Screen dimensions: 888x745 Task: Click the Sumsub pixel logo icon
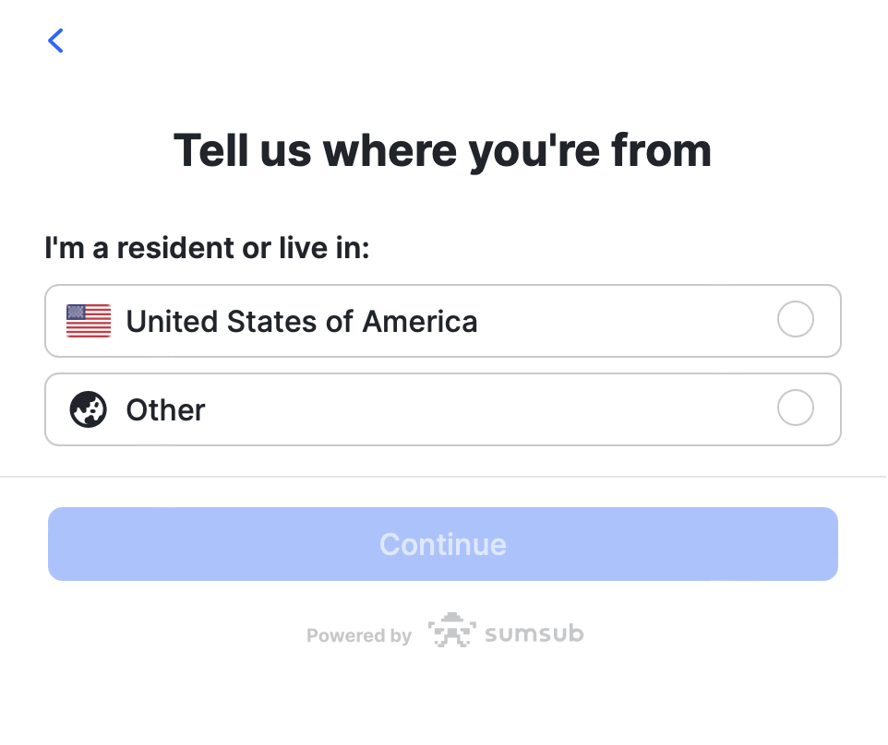451,632
